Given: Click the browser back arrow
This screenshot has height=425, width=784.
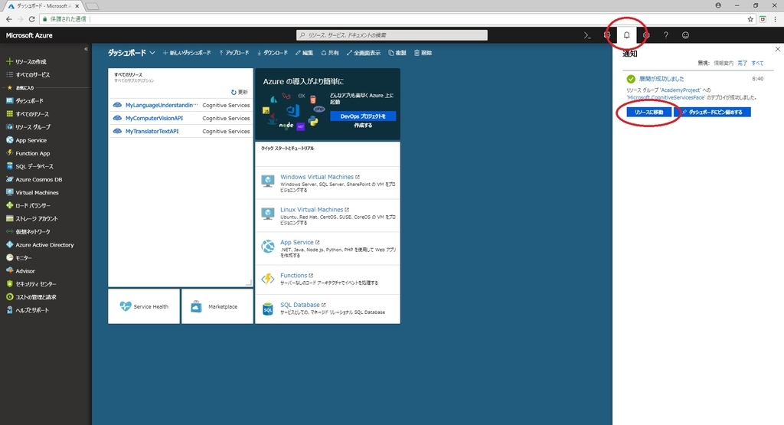Looking at the screenshot, I should point(9,19).
